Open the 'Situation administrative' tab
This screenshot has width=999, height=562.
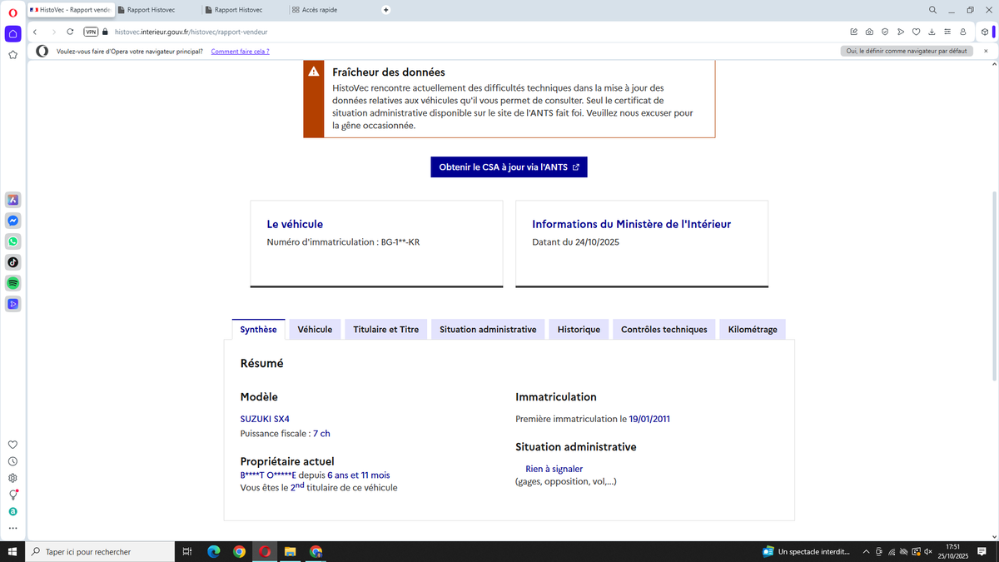coord(488,330)
